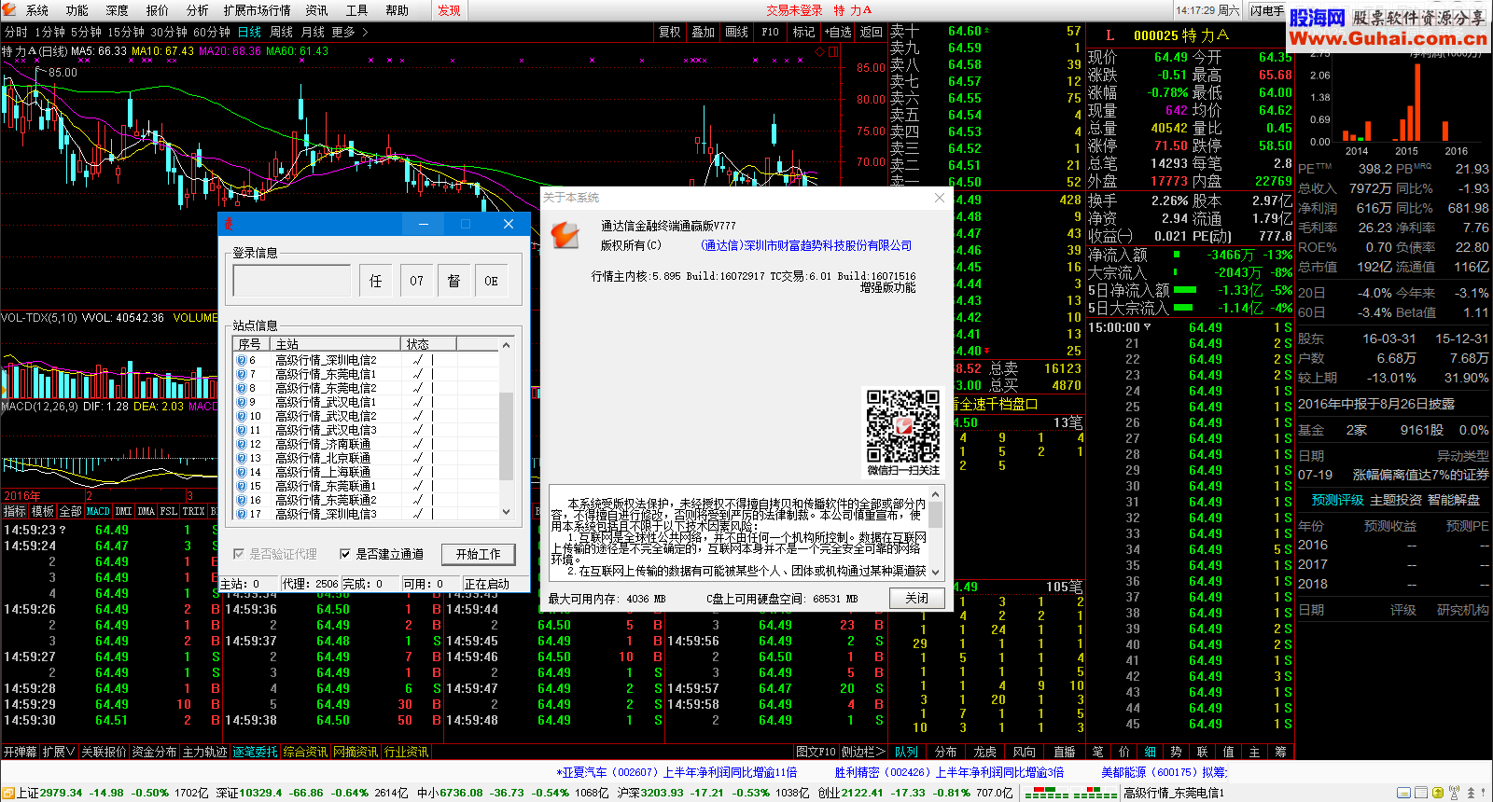The width and height of the screenshot is (1493, 802).
Task: Click the 智能解盘 tab in right panel
Action: [1454, 500]
